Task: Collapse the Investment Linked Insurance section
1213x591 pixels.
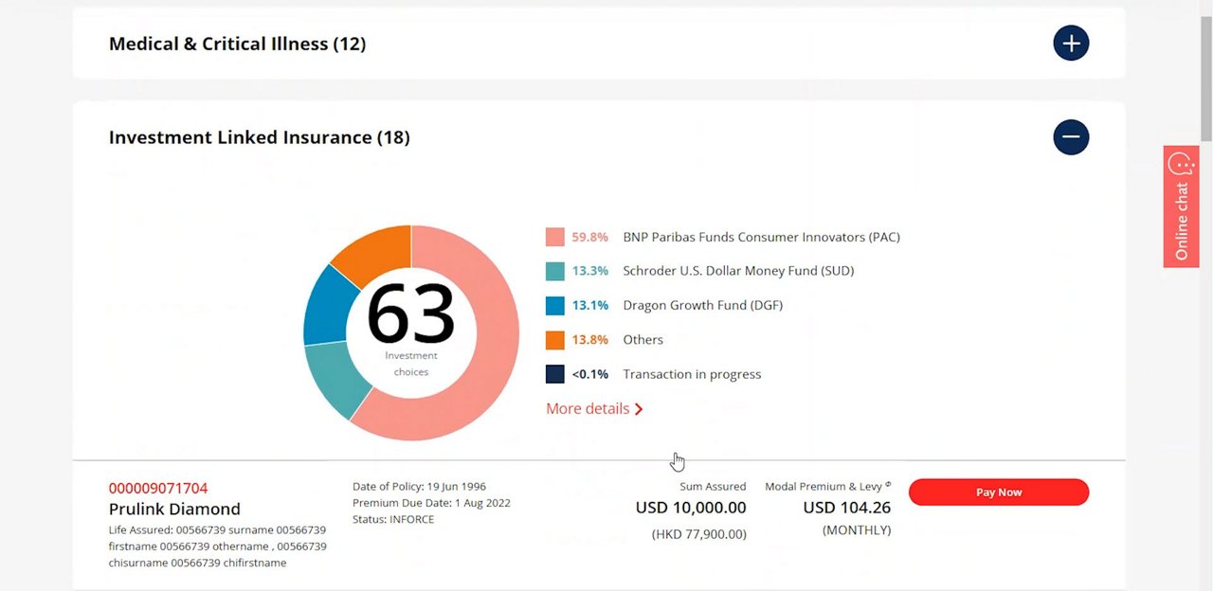Action: click(1071, 137)
